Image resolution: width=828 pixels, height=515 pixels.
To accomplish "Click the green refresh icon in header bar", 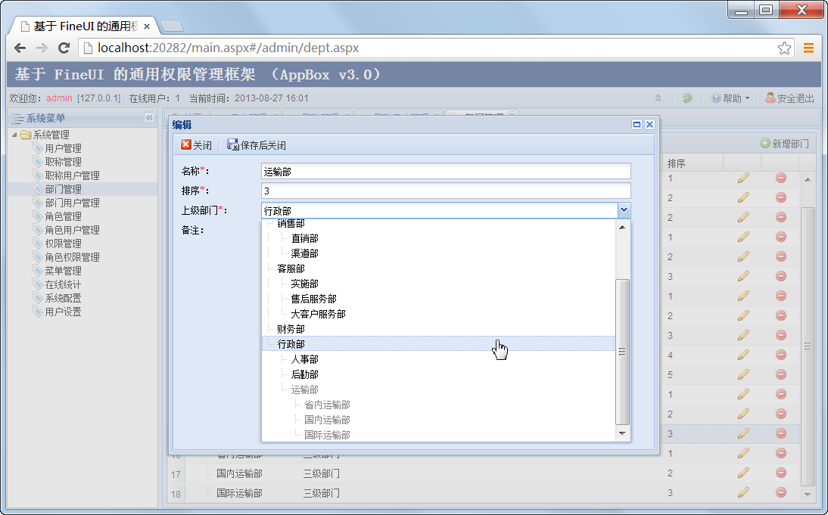I will coord(686,98).
